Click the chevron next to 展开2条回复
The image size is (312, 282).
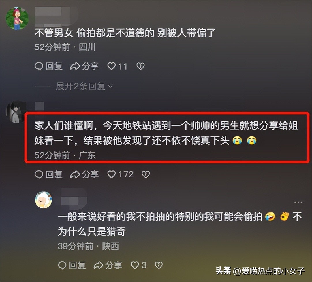pos(110,86)
